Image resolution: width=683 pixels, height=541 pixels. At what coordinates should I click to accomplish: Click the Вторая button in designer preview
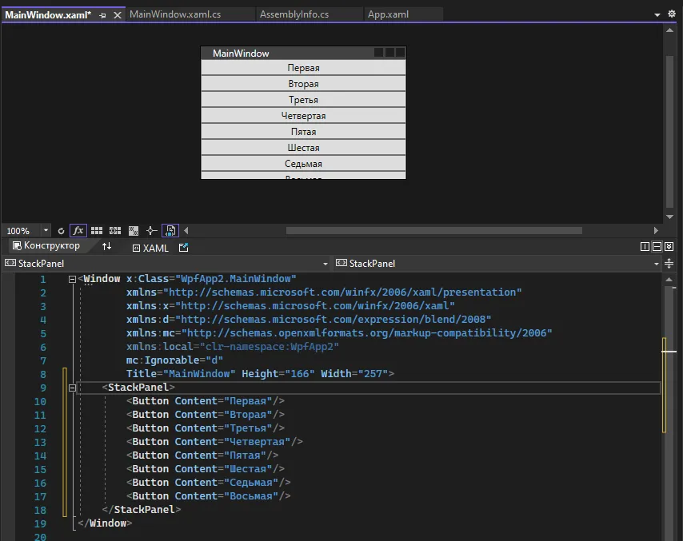click(x=303, y=84)
